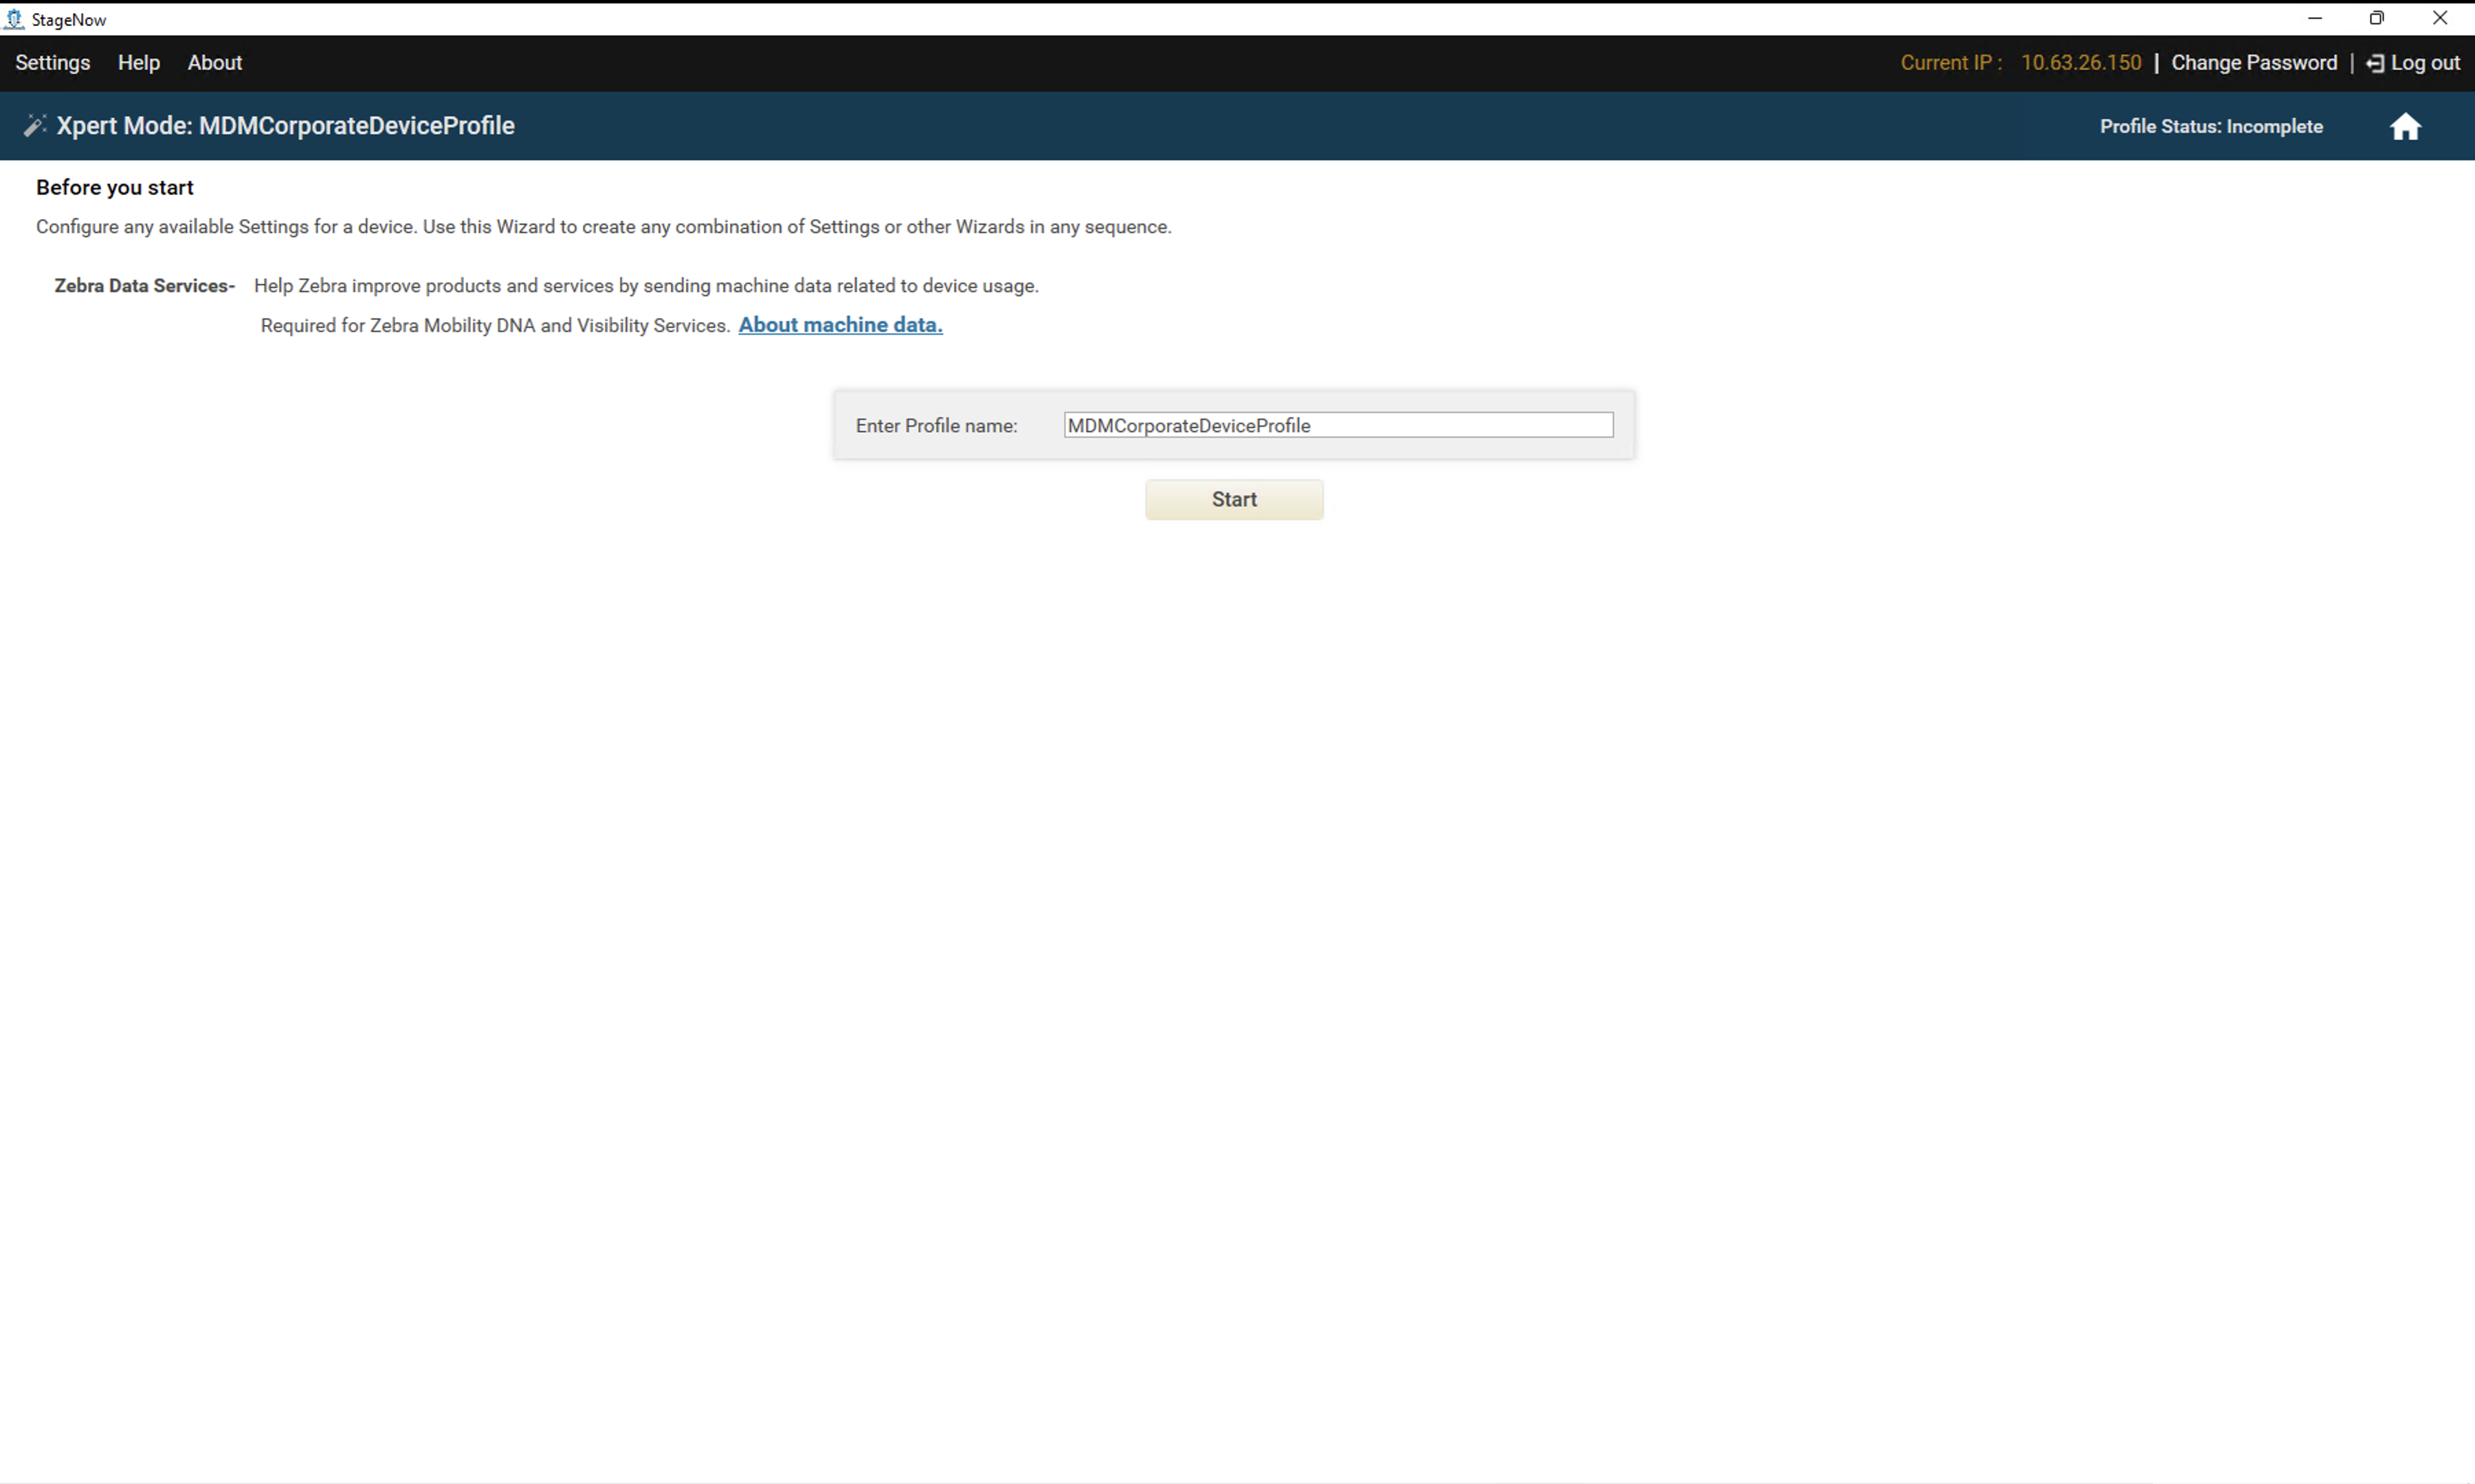Open the Help menu
This screenshot has height=1484, width=2475.
click(138, 63)
